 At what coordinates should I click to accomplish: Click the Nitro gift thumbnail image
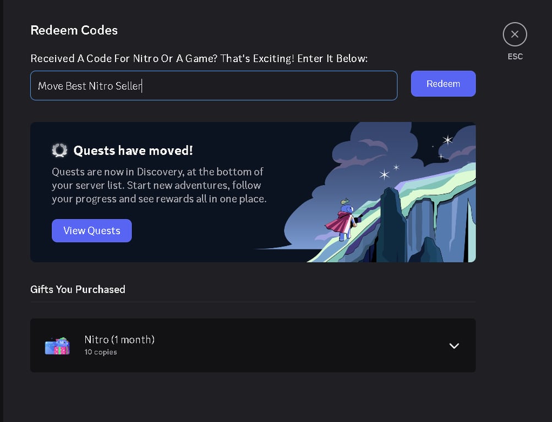click(x=57, y=345)
